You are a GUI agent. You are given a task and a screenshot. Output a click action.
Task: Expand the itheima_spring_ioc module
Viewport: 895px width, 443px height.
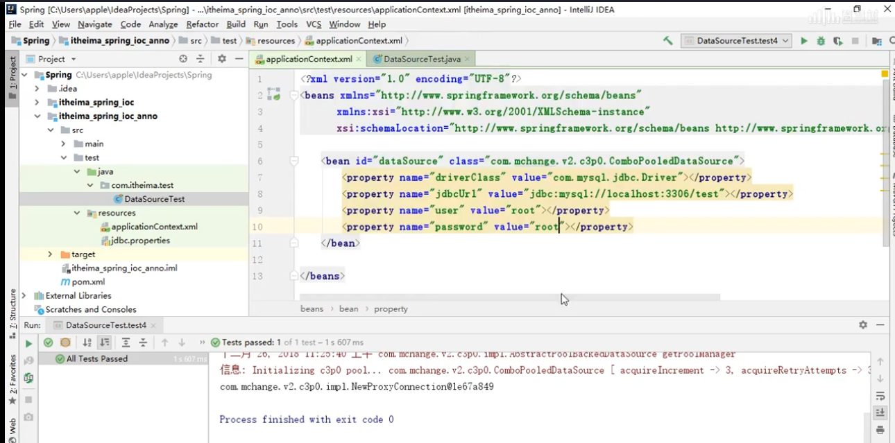pos(37,103)
